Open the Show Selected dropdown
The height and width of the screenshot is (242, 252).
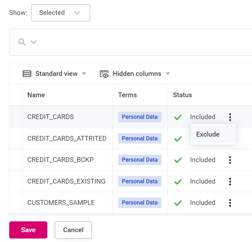(61, 13)
